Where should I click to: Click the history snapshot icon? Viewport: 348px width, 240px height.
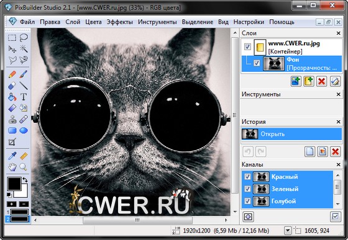(323, 152)
